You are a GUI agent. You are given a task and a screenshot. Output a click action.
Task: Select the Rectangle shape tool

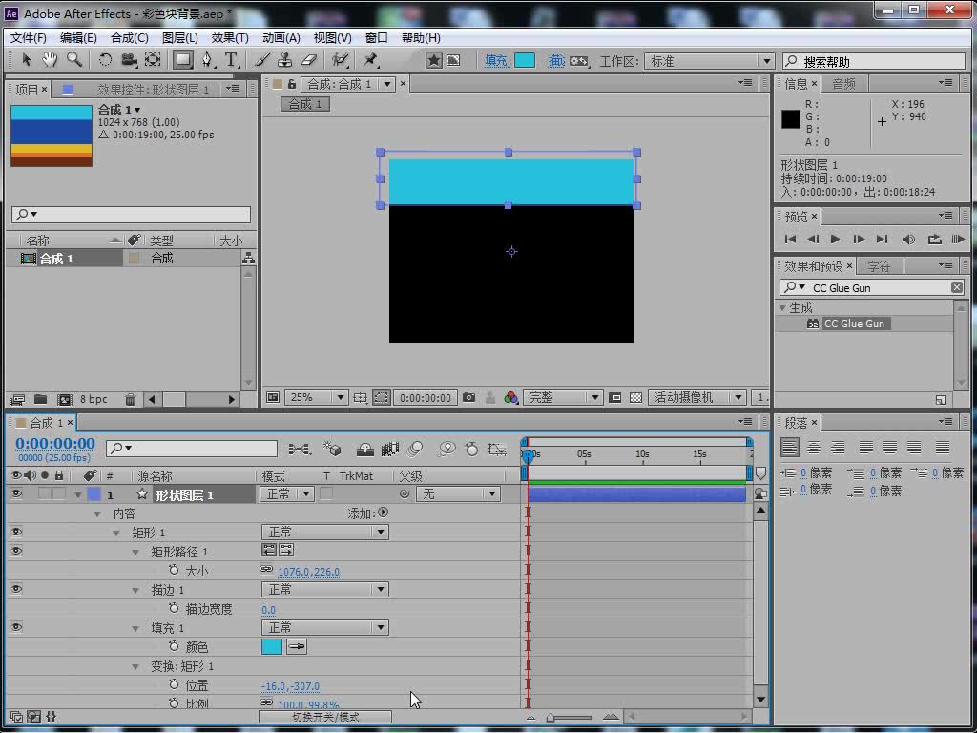coord(182,60)
